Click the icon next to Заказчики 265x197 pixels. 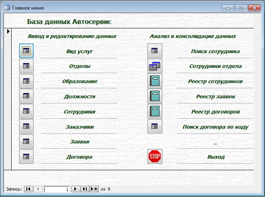pos(26,126)
